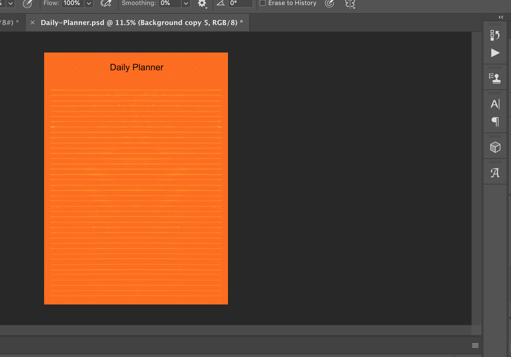This screenshot has height=357, width=511.
Task: Open the Character panel
Action: (x=495, y=104)
